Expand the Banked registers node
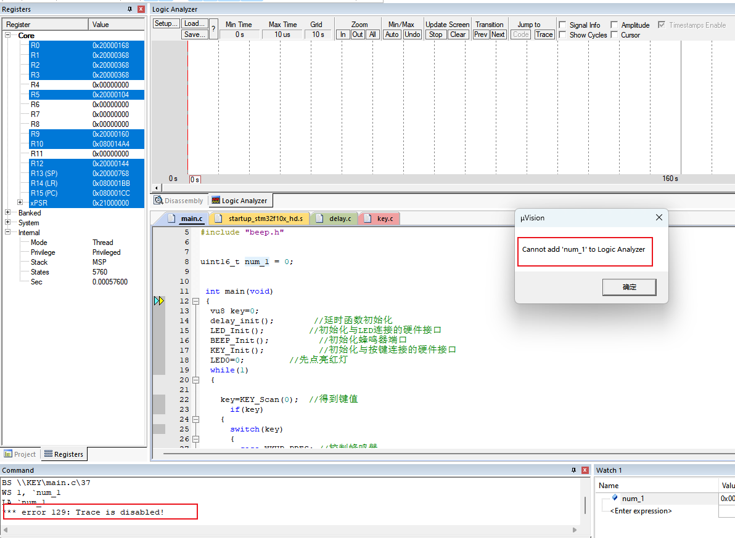This screenshot has height=538, width=735. pos(8,213)
